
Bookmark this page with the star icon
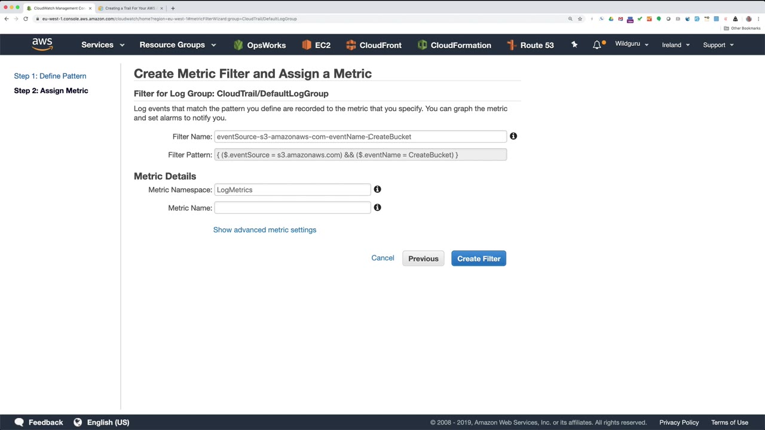coord(580,19)
